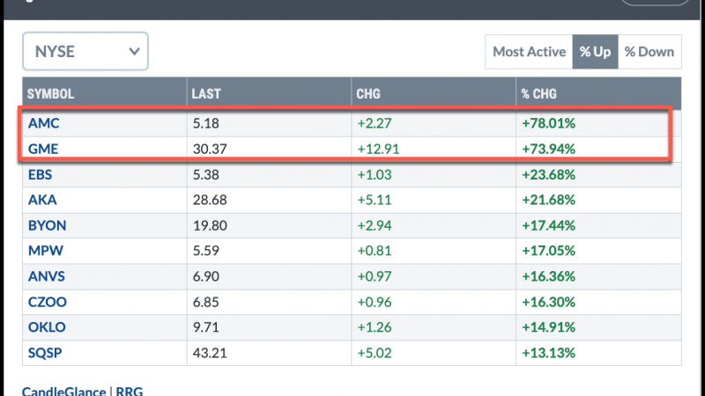Viewport: 705px width, 396px height.
Task: Open the GME symbol link
Action: pyautogui.click(x=43, y=149)
